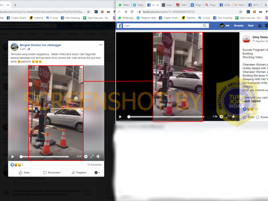Click Facebook search magnifier icon
This screenshot has height=201, width=268.
coord(204,26)
